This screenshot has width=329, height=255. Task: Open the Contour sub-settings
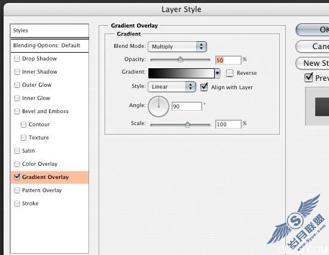click(x=39, y=125)
